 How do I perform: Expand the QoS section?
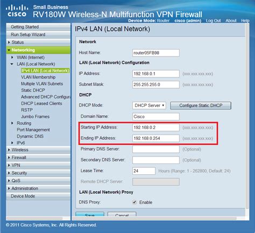[x=38, y=180]
